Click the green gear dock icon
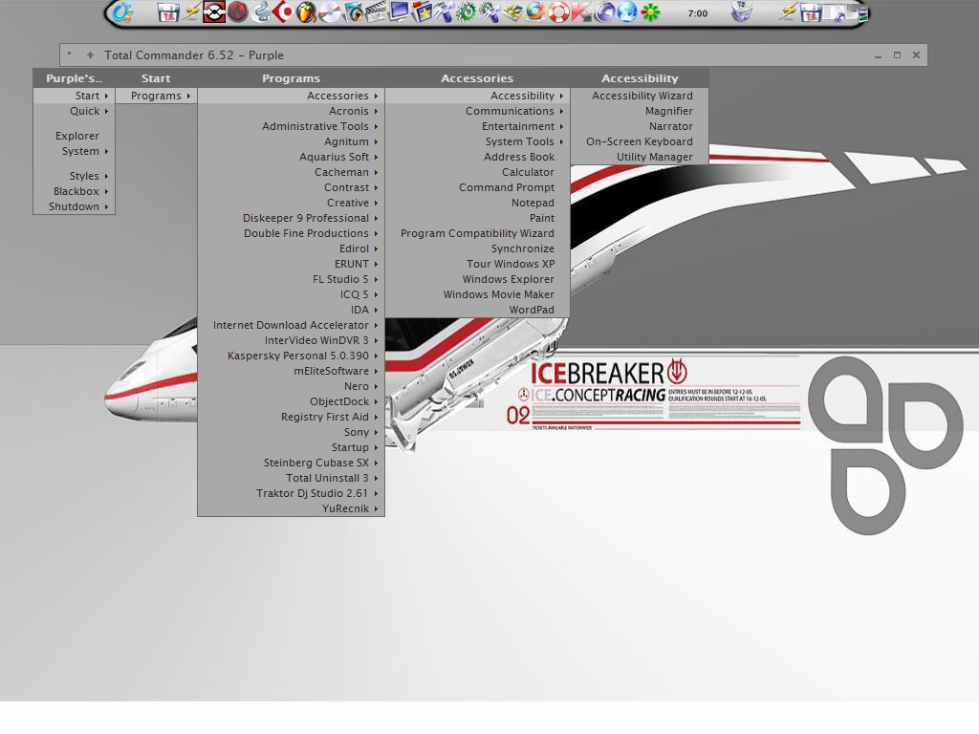Viewport: 979px width, 734px height. click(467, 12)
